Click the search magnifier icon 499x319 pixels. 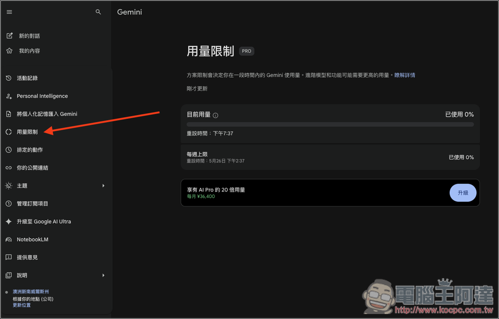(98, 12)
